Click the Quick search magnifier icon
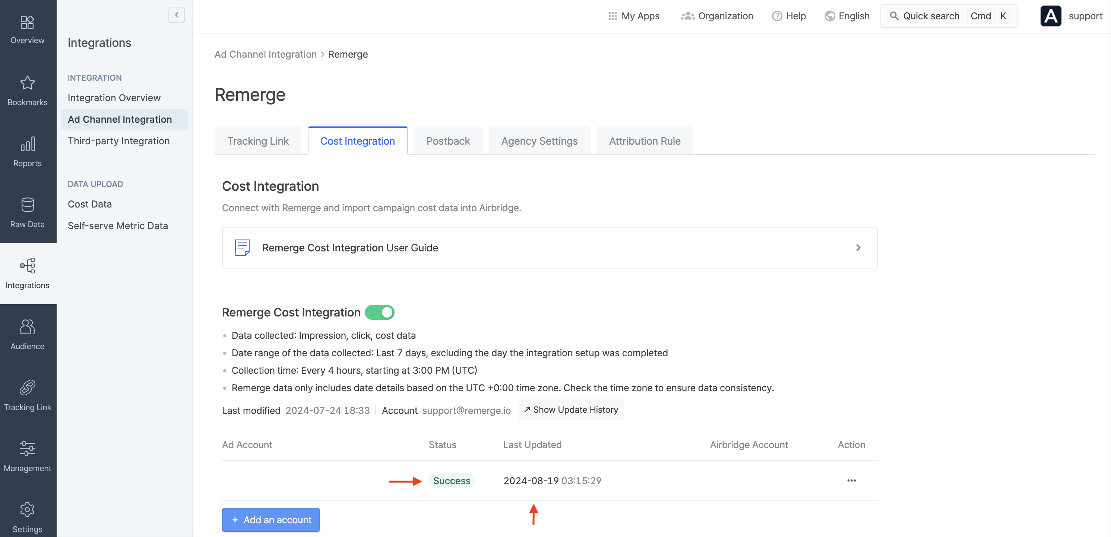The height and width of the screenshot is (537, 1111). (x=894, y=16)
